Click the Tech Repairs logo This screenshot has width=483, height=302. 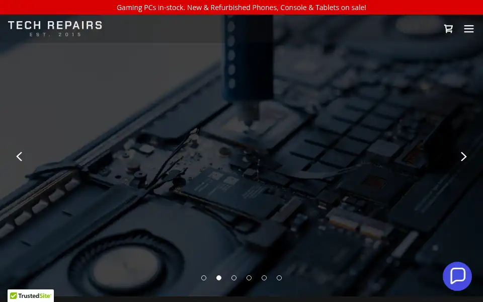(55, 29)
